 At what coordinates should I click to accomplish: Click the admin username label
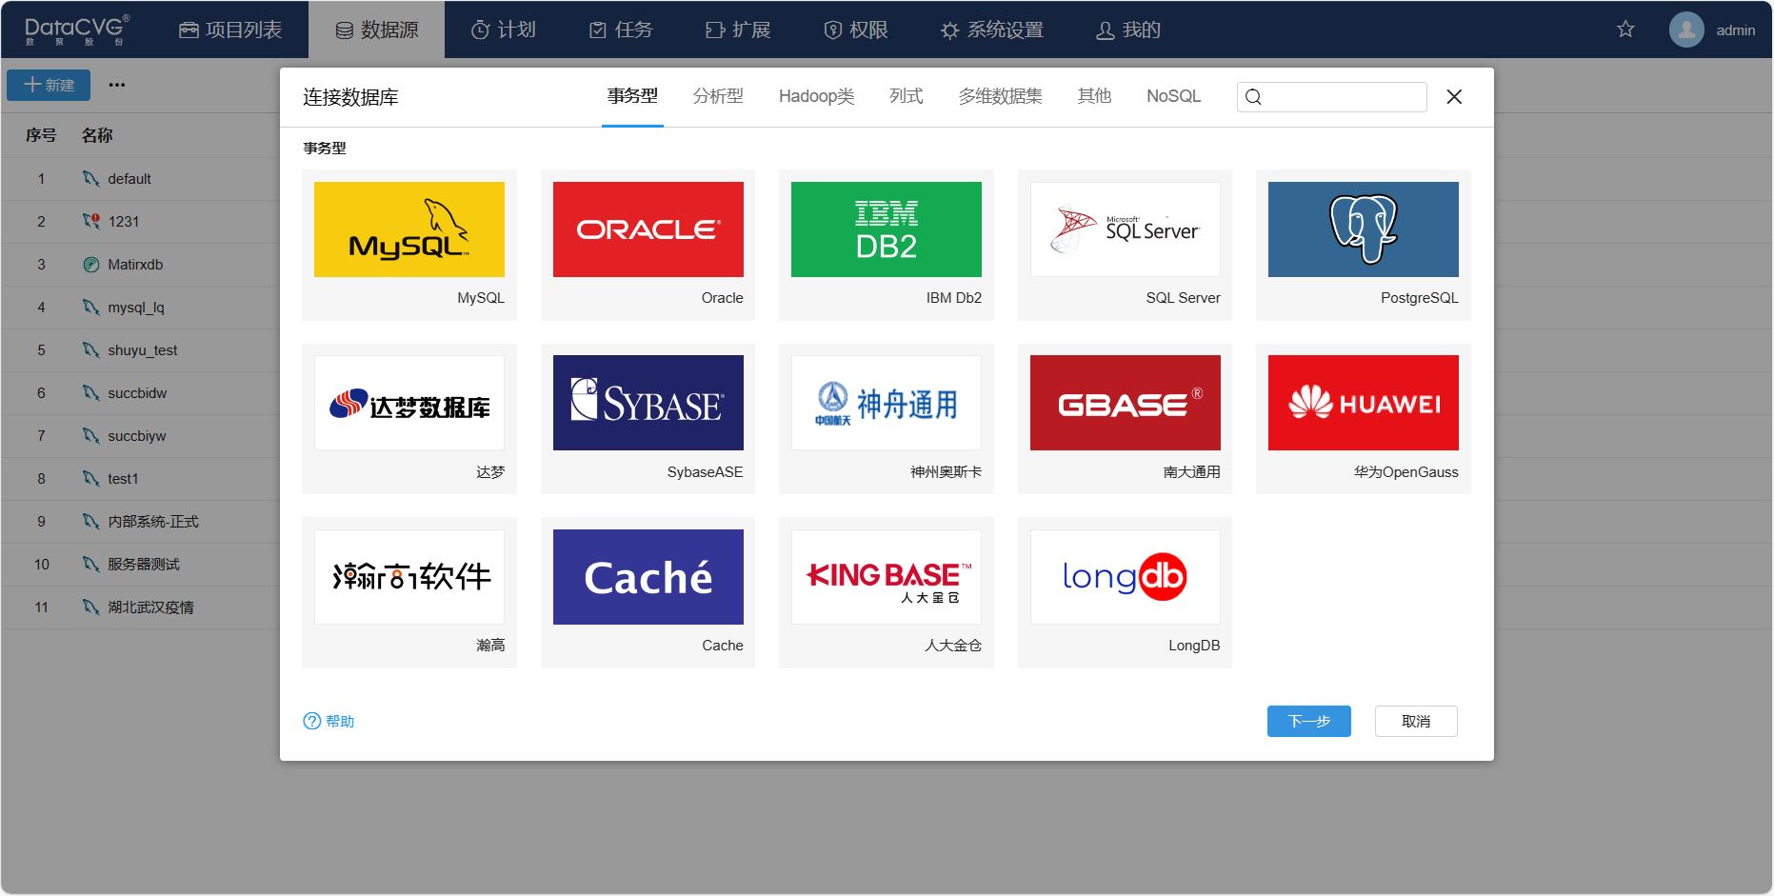[x=1735, y=30]
